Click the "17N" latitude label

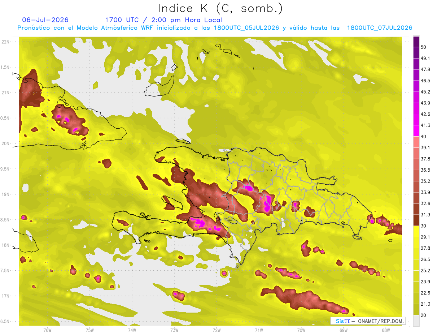click(x=6, y=296)
